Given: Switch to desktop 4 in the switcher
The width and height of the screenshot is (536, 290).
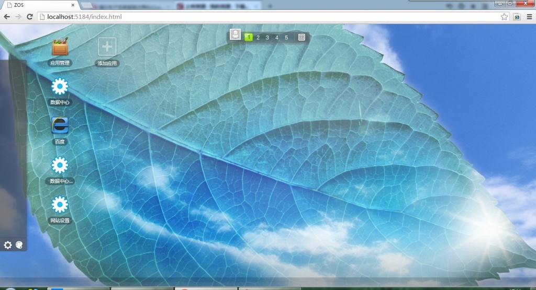Looking at the screenshot, I should pyautogui.click(x=277, y=38).
